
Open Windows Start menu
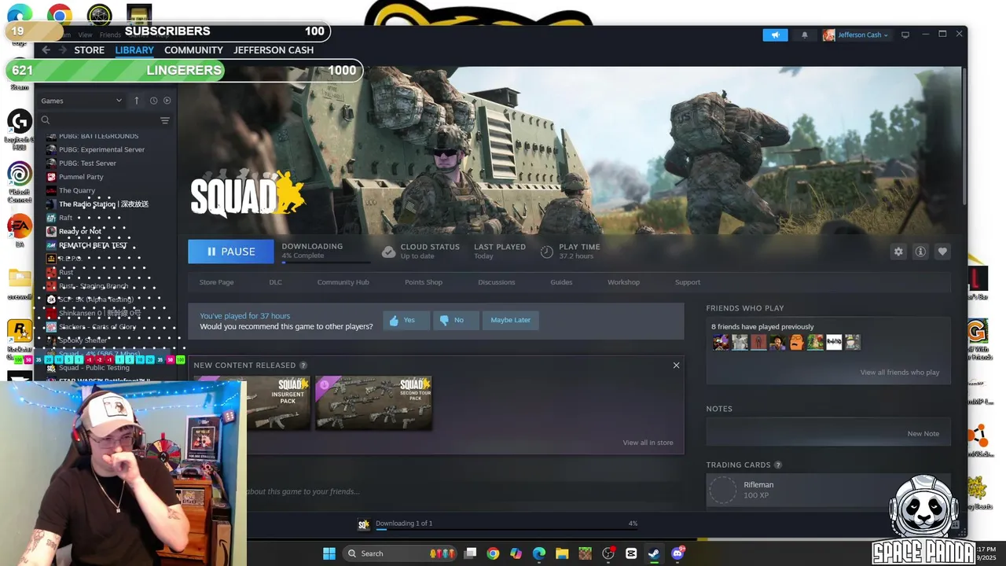tap(329, 553)
